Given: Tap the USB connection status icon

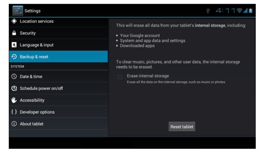Looking at the screenshot, I should click(x=208, y=11).
